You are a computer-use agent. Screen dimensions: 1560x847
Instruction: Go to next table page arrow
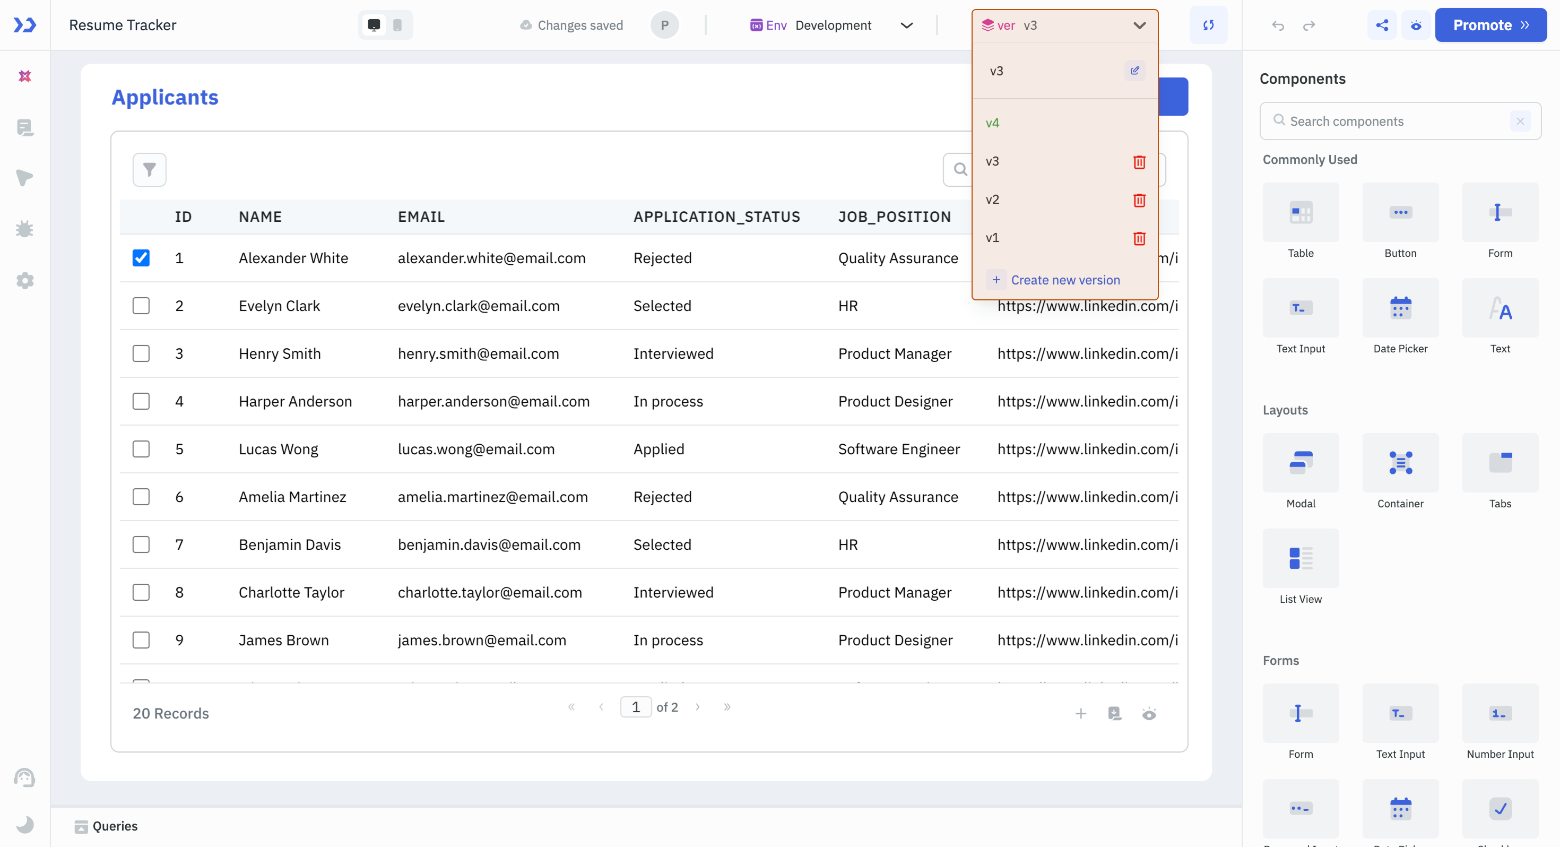698,707
